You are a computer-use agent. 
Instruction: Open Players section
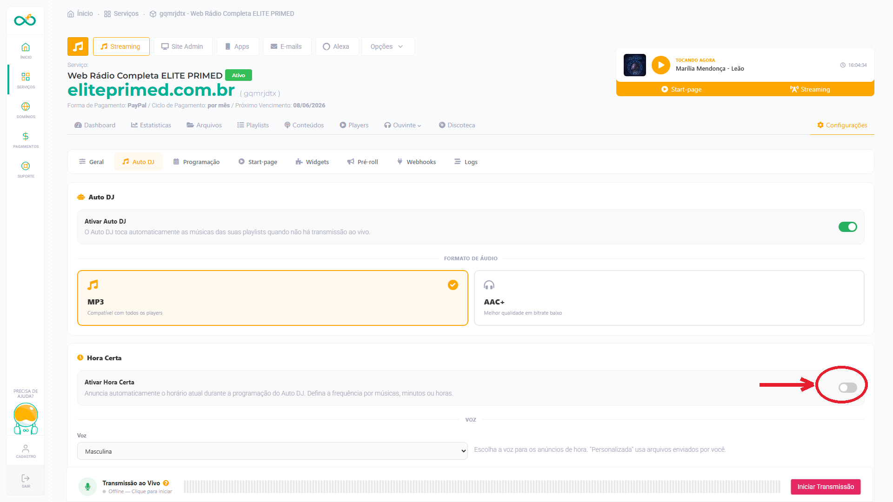[x=354, y=125]
